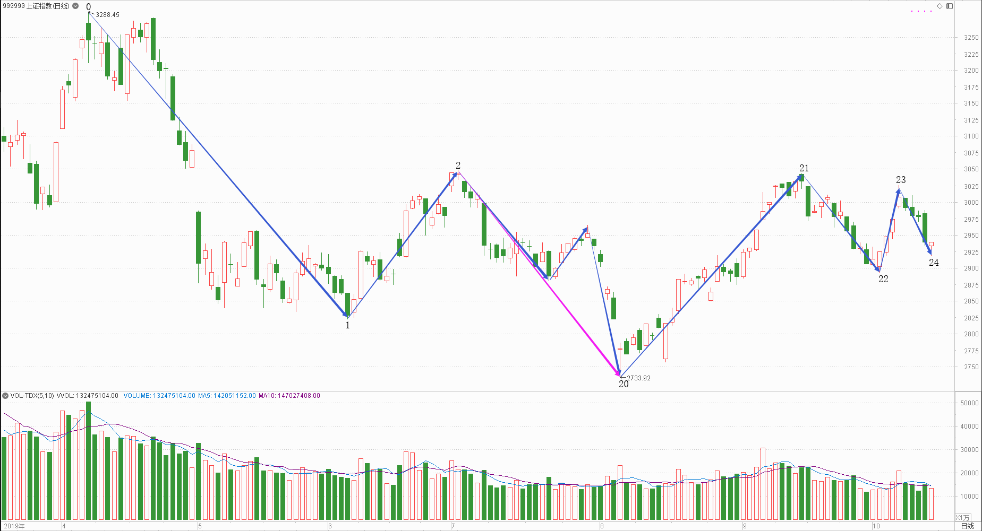Click the diamond icon at top right

(x=940, y=6)
